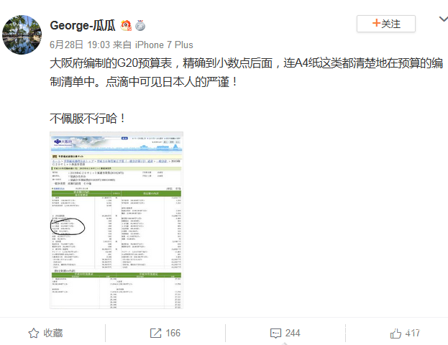Screen dimensions: 448x345
Task: Click the post text line 不佩服不行哈！
Action: click(x=88, y=119)
